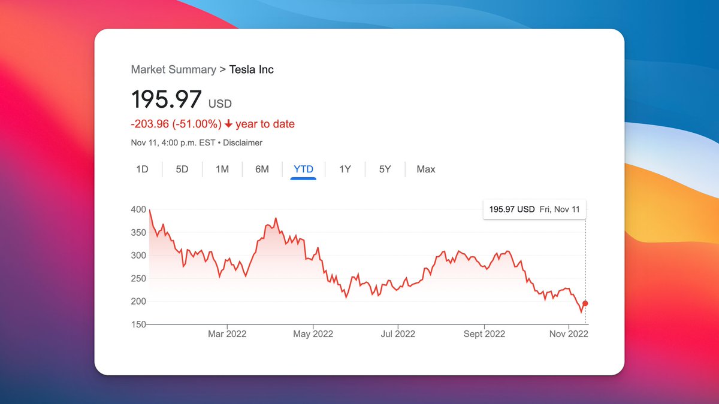Click the Jul 2022 axis label
Image resolution: width=719 pixels, height=404 pixels.
click(397, 334)
